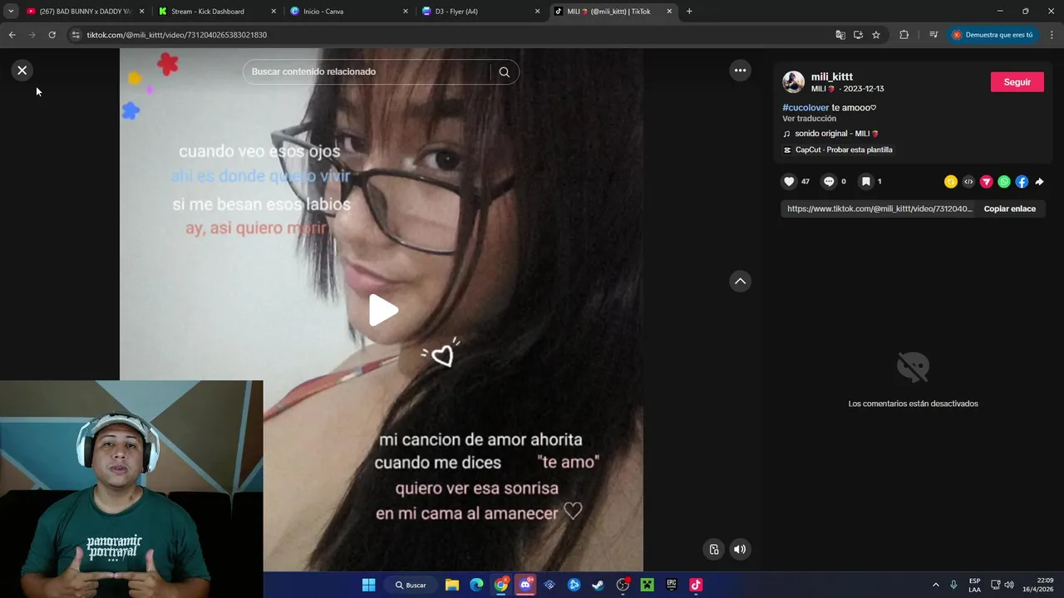Open TikTok app from taskbar

point(696,585)
